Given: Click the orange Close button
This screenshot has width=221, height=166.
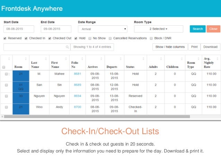Looking at the screenshot, I should [x=213, y=29].
